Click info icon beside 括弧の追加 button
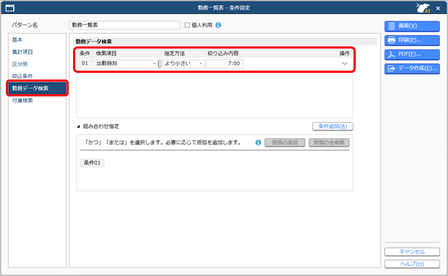The width and height of the screenshot is (448, 276). (258, 142)
